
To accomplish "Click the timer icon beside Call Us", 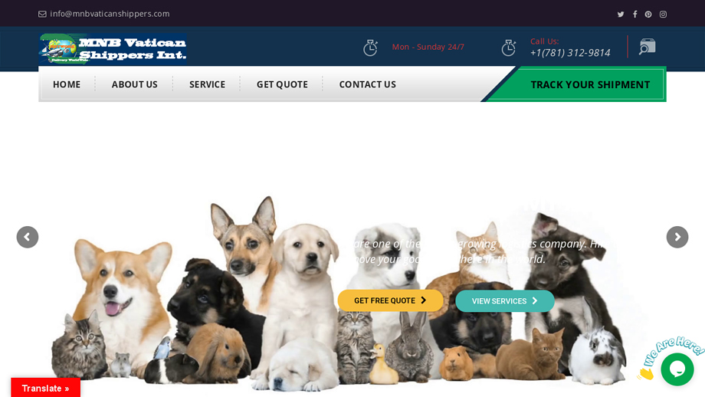I will (x=509, y=48).
